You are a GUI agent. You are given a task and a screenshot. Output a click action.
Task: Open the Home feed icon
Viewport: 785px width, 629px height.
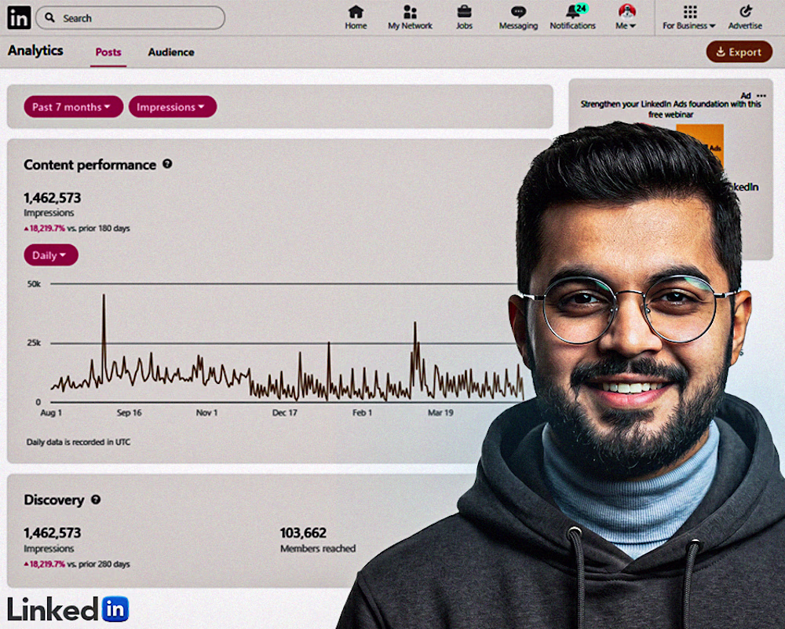click(x=356, y=12)
